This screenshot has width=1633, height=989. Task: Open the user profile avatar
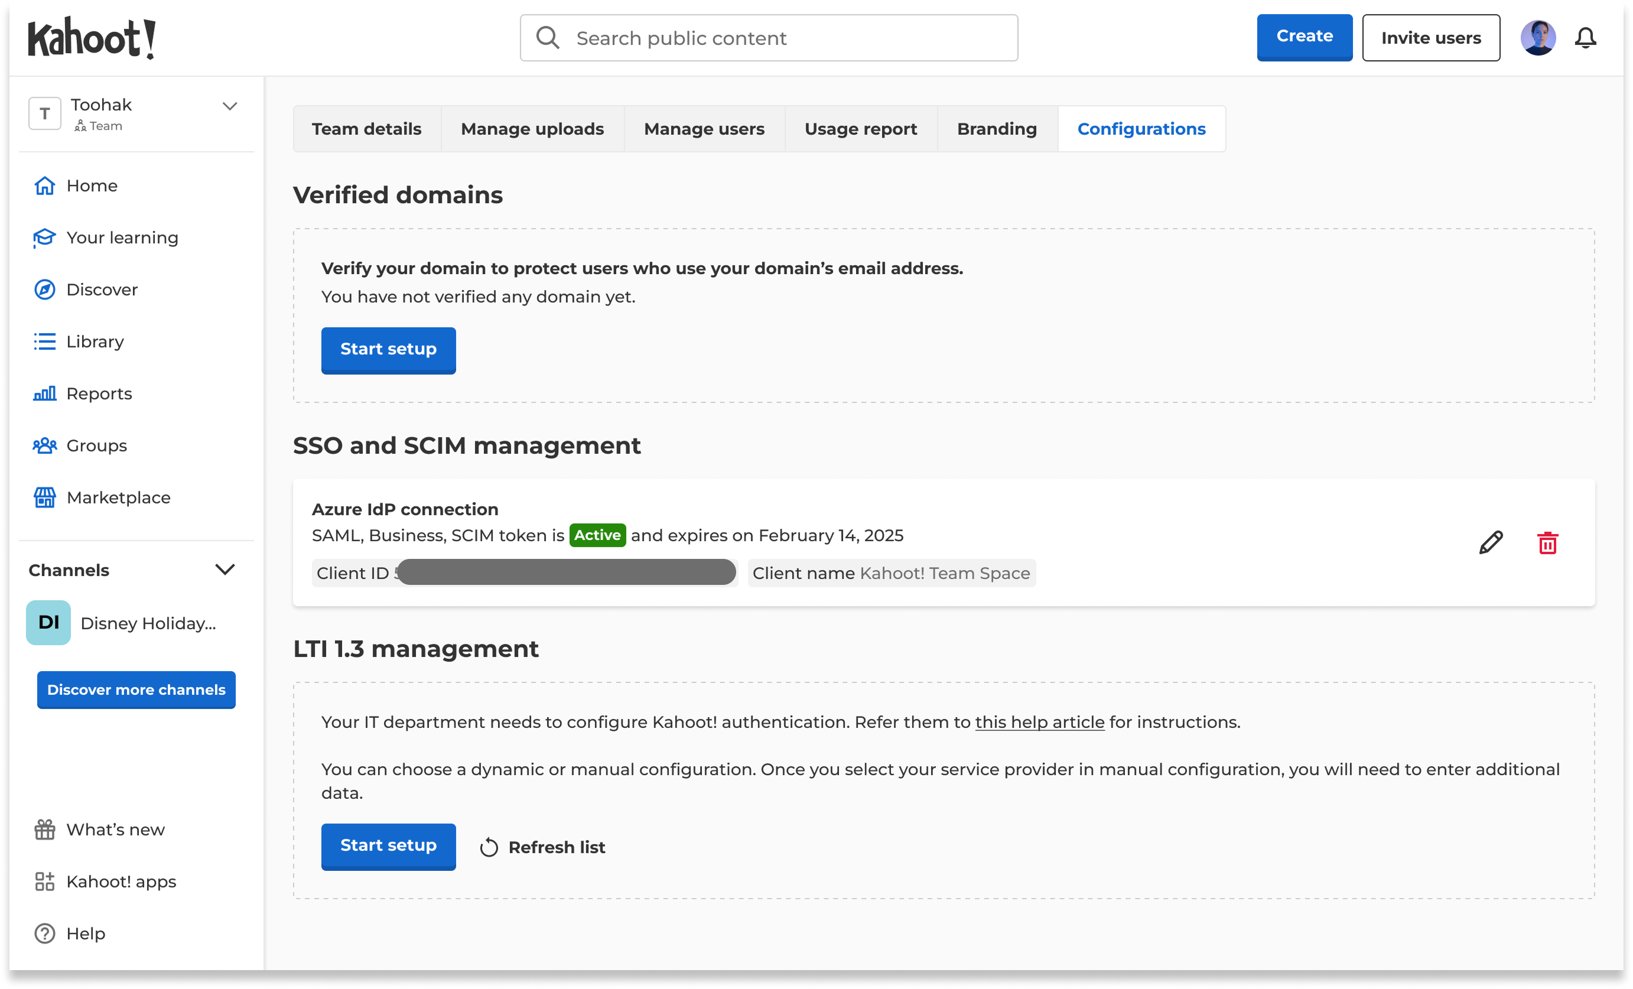pyautogui.click(x=1537, y=38)
